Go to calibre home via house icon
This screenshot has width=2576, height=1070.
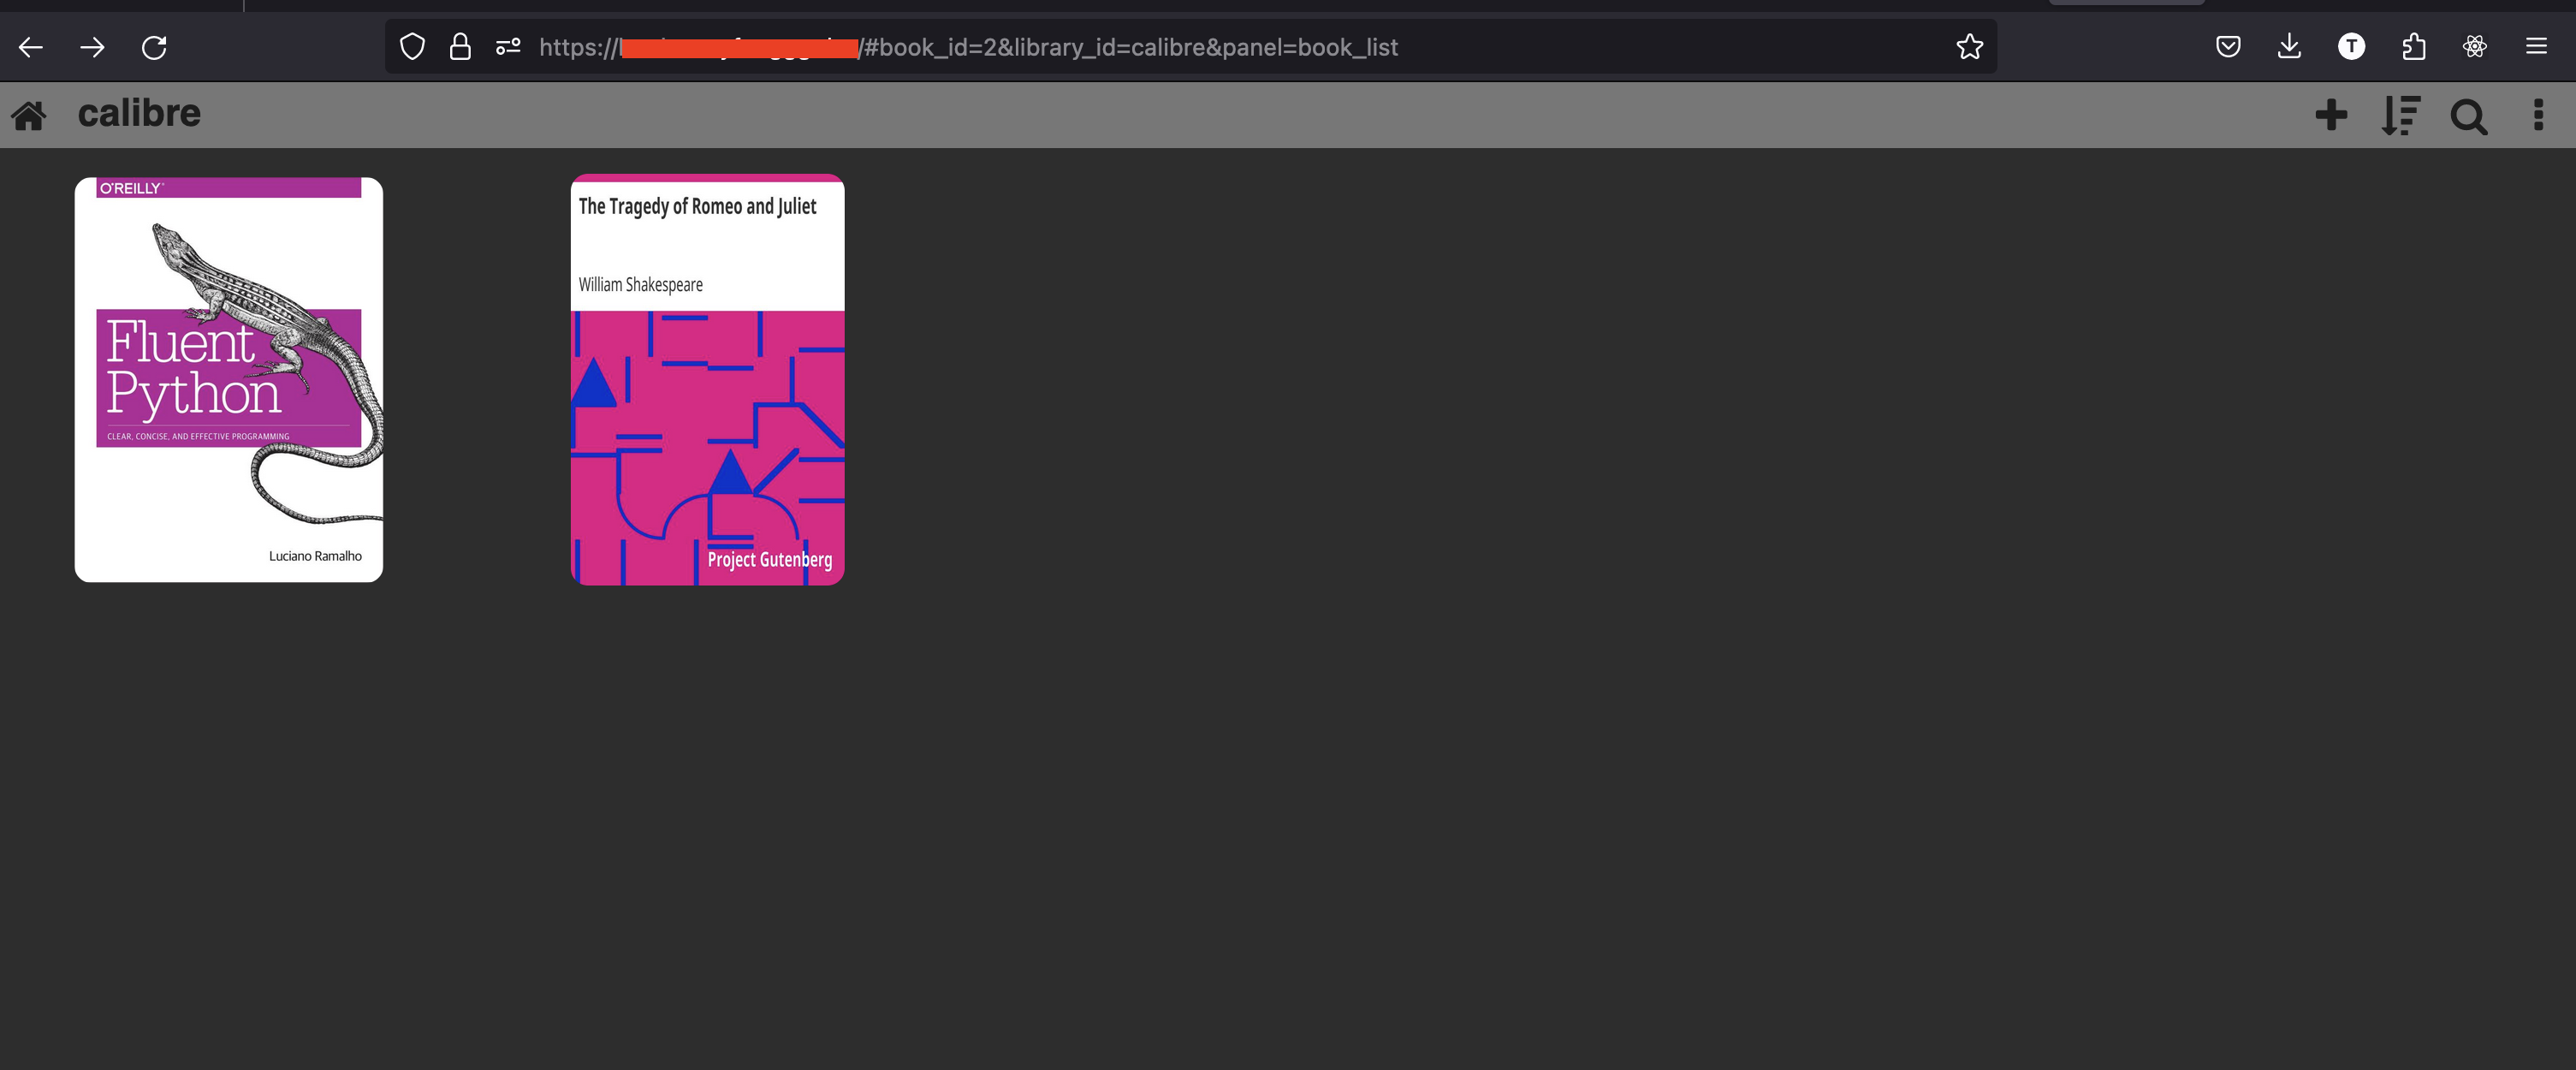(x=29, y=116)
